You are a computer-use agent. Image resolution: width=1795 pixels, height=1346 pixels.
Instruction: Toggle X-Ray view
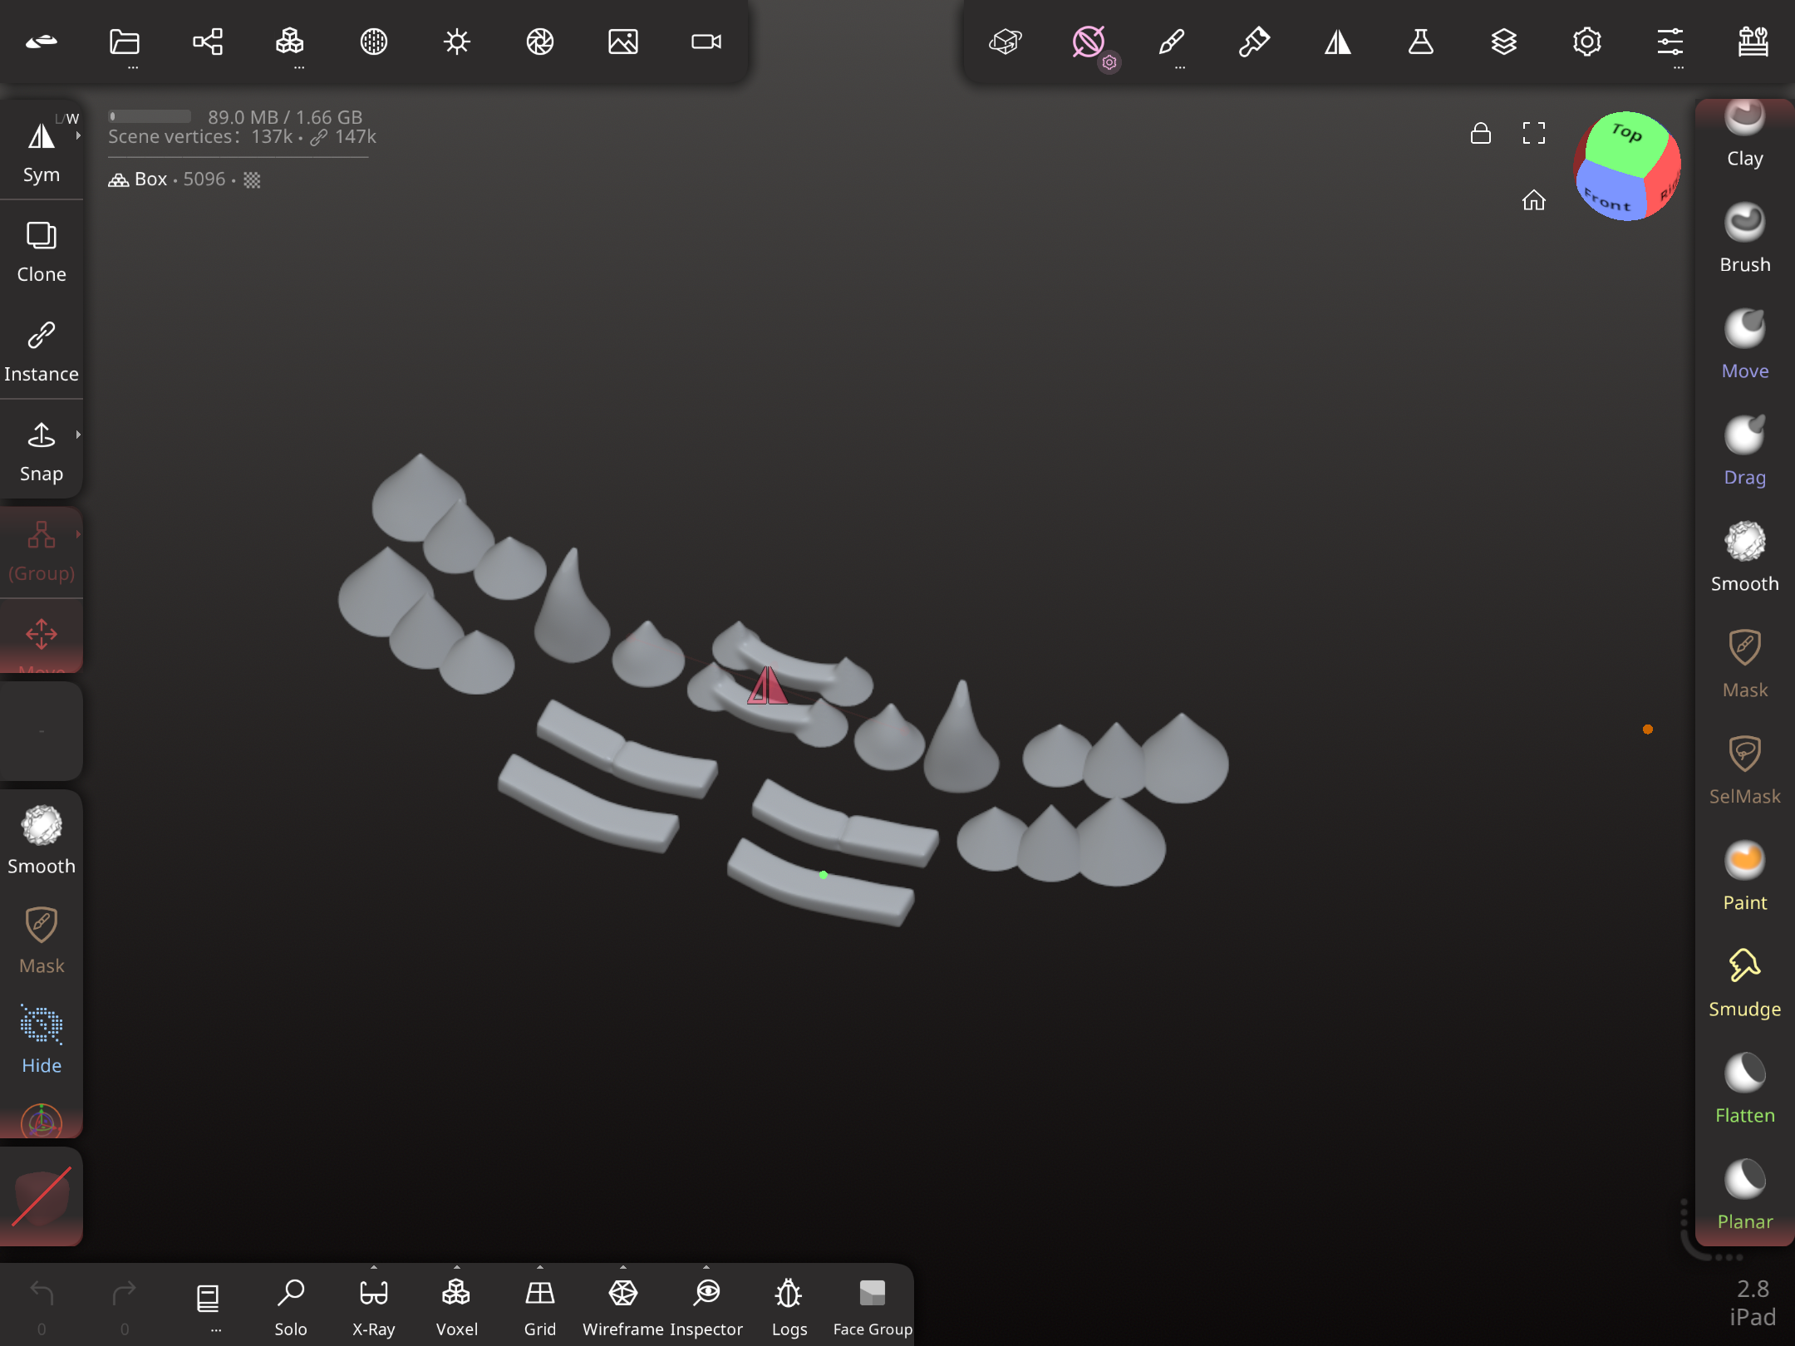(x=374, y=1306)
